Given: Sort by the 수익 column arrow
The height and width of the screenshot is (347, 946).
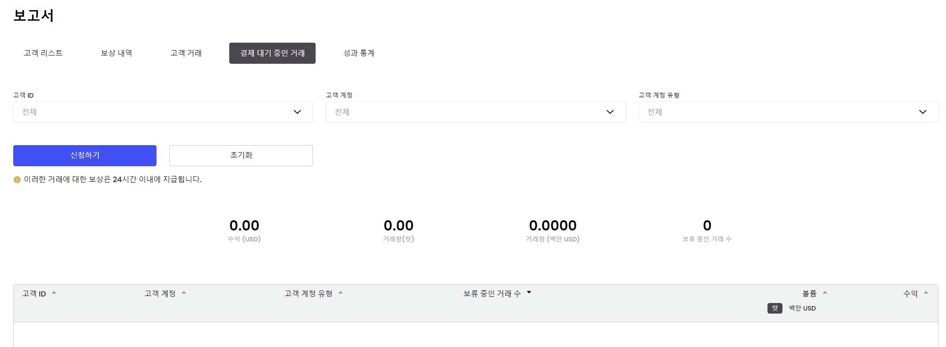Looking at the screenshot, I should point(926,292).
